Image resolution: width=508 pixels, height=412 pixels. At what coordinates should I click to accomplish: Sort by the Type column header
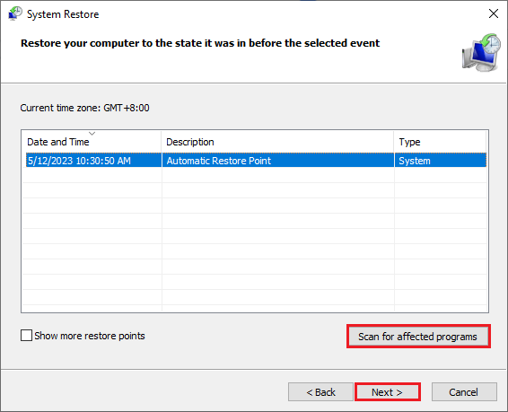click(x=441, y=142)
